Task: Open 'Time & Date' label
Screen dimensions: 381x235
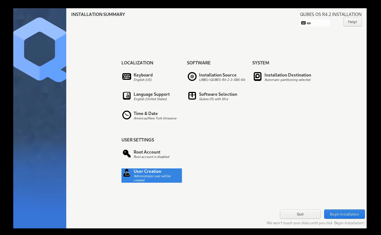Action: (x=145, y=113)
